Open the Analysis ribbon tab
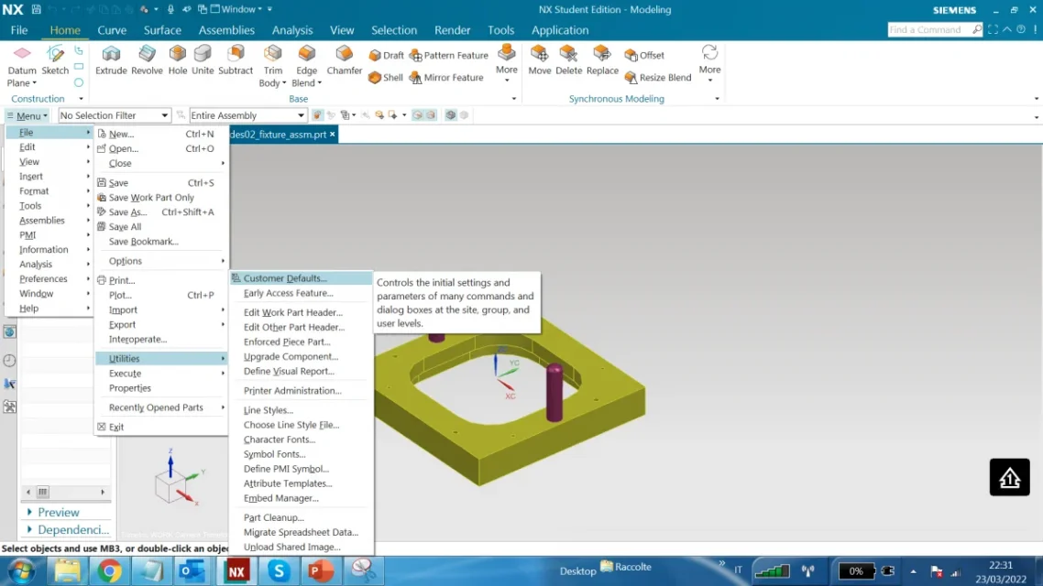The width and height of the screenshot is (1043, 586). point(292,30)
